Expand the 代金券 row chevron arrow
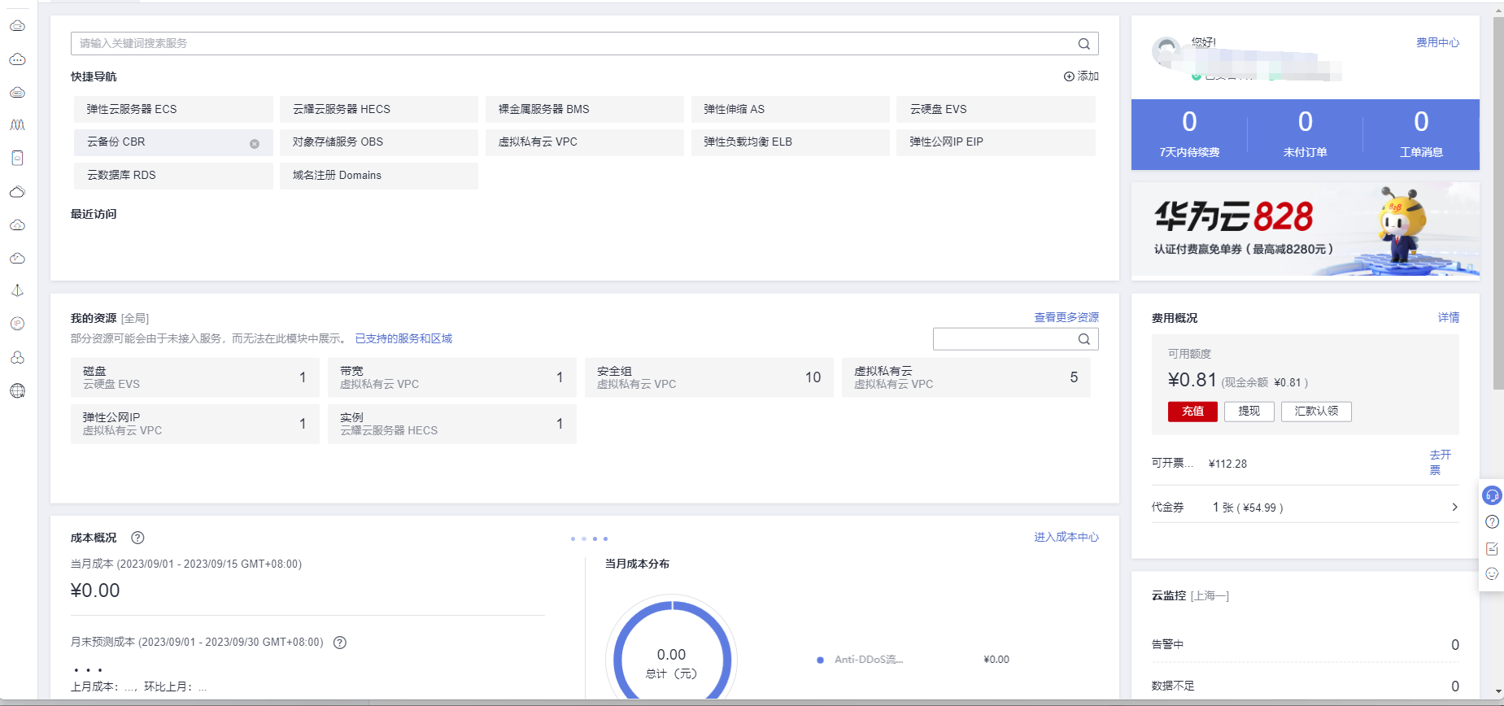1504x706 pixels. (x=1454, y=507)
